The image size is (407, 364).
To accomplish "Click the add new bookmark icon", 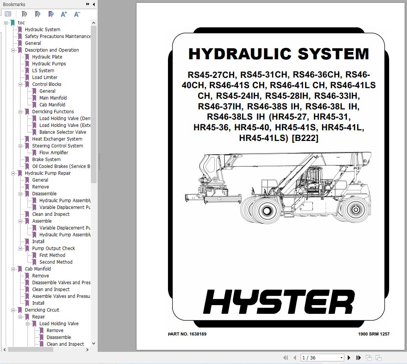I will coord(38,14).
